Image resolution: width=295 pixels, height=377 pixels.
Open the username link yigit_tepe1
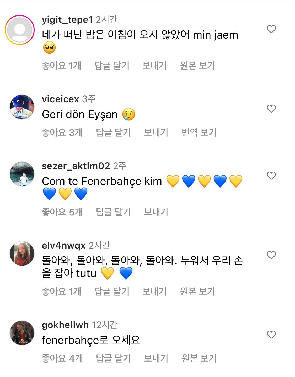[x=67, y=20]
